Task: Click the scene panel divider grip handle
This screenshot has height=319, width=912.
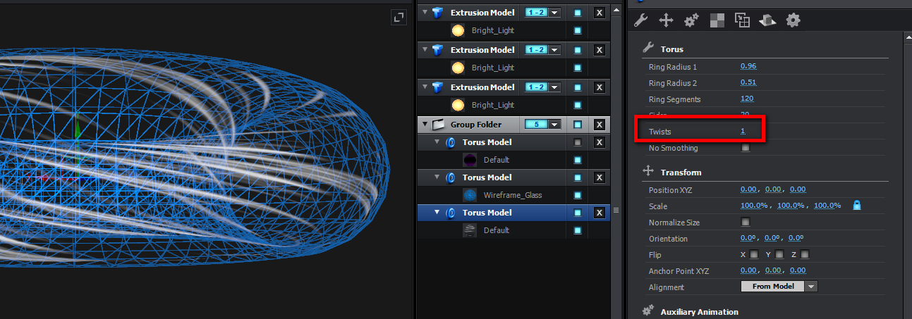Action: click(615, 209)
